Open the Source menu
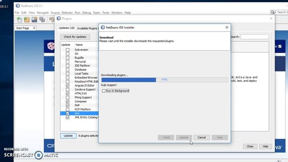 click(x=55, y=13)
